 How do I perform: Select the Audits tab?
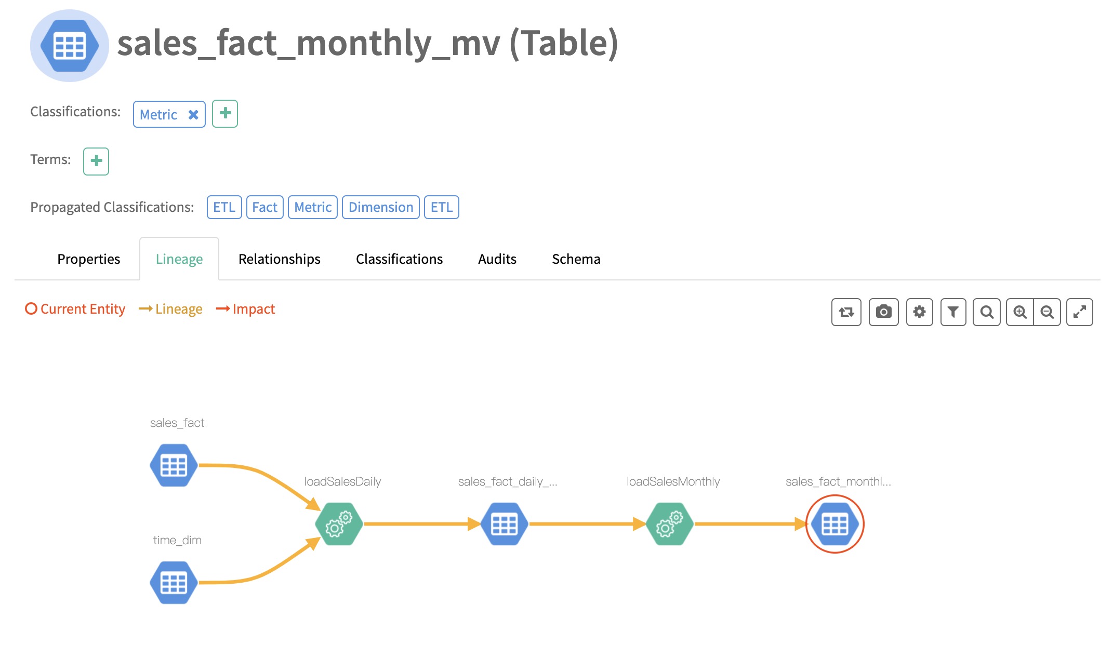click(497, 259)
